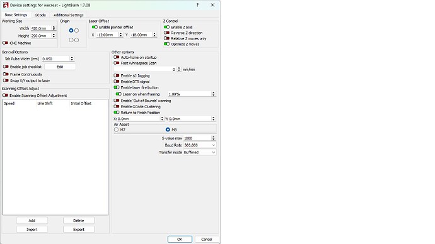This screenshot has height=244, width=435.
Task: Toggle Optimize Z moves switch
Action: 166,44
